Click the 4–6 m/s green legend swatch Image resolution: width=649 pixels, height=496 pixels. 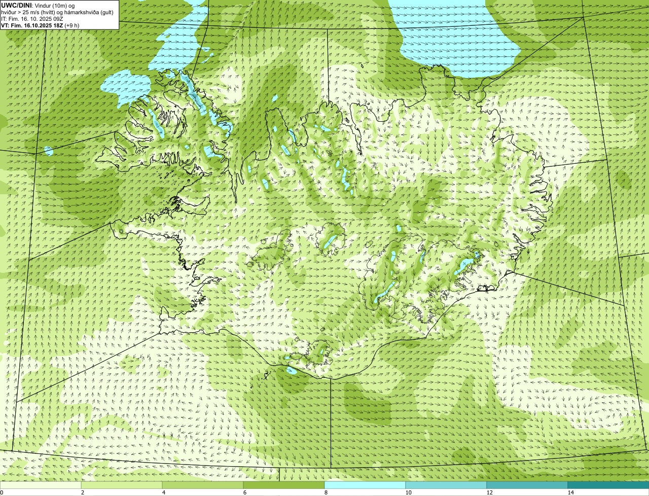(x=203, y=485)
